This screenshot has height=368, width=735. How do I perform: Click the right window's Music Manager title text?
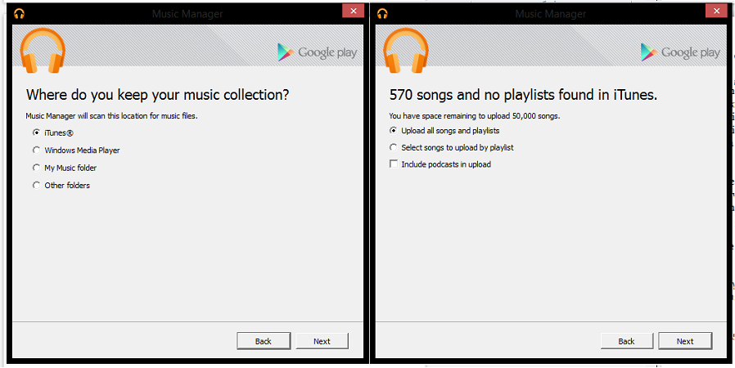551,14
